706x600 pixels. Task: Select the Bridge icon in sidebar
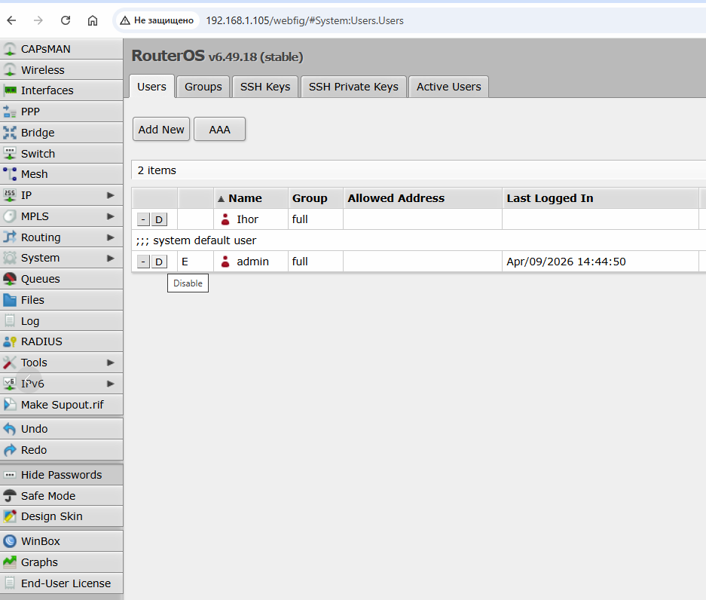(x=10, y=133)
